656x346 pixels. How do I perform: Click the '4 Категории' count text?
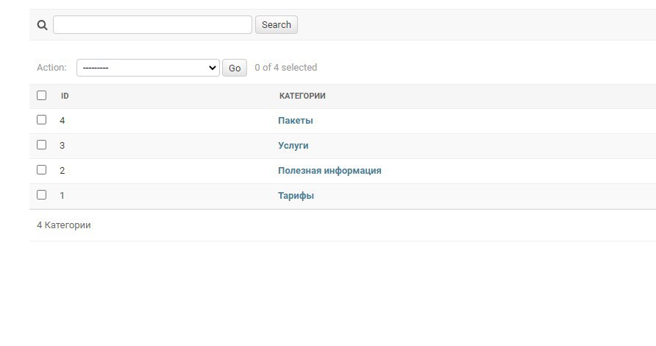click(63, 225)
